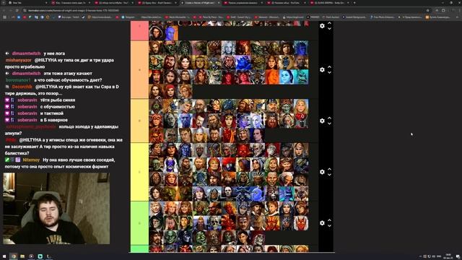Go back with the browser back arrow

click(4, 10)
